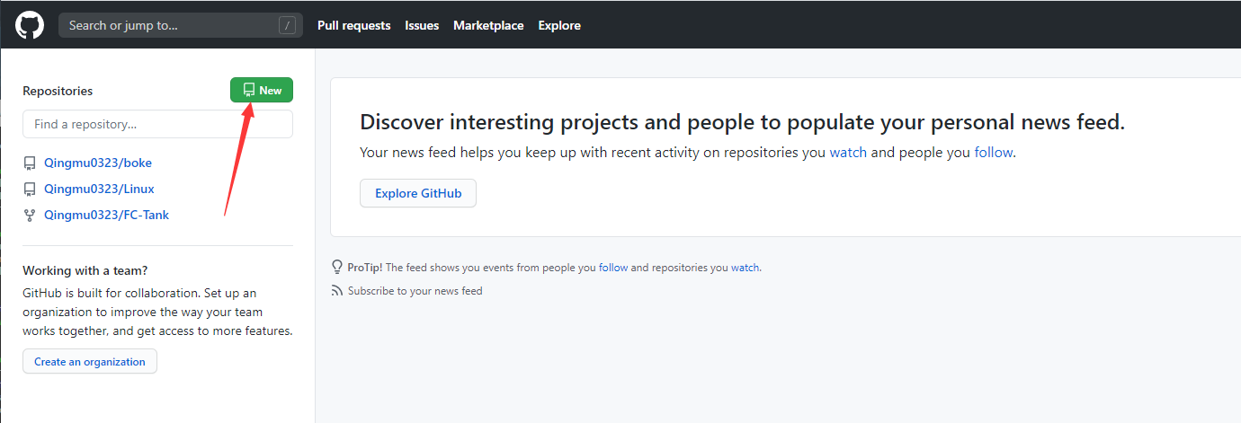Click the 'watch' link in news feed description
The width and height of the screenshot is (1241, 423).
(x=848, y=153)
